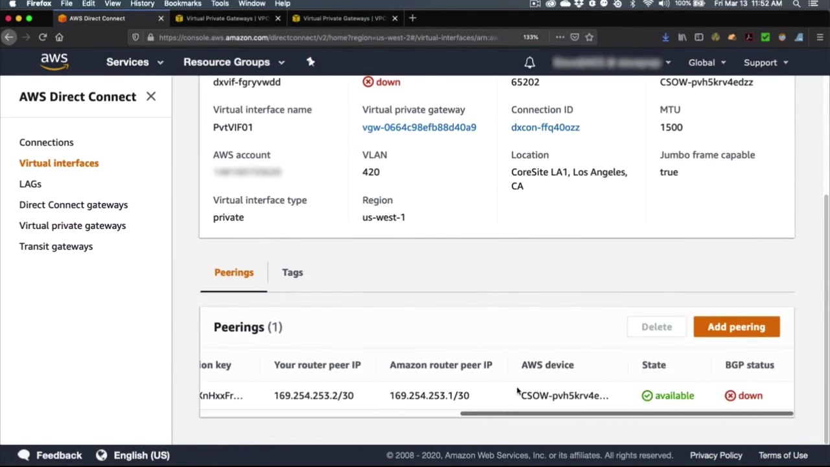Open Direct Connect gateways in the sidebar
The image size is (830, 467).
click(x=74, y=204)
